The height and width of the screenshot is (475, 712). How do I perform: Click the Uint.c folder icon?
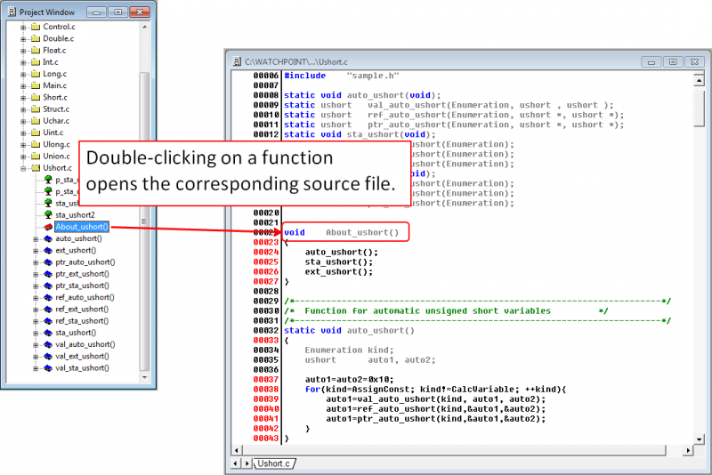tap(36, 133)
